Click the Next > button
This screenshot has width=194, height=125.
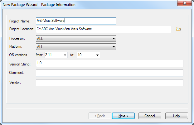(x=123, y=116)
